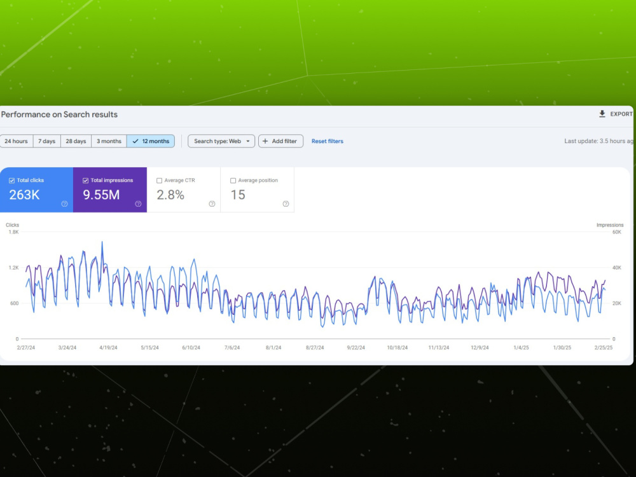The height and width of the screenshot is (477, 636).
Task: Click the 8/27/24 date axis label
Action: (x=315, y=348)
